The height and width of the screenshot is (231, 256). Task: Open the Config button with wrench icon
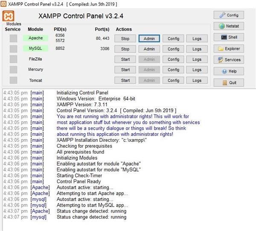pyautogui.click(x=229, y=15)
